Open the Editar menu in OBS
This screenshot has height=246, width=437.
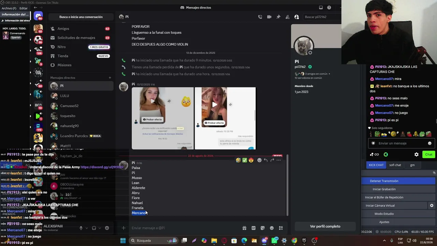pyautogui.click(x=24, y=8)
